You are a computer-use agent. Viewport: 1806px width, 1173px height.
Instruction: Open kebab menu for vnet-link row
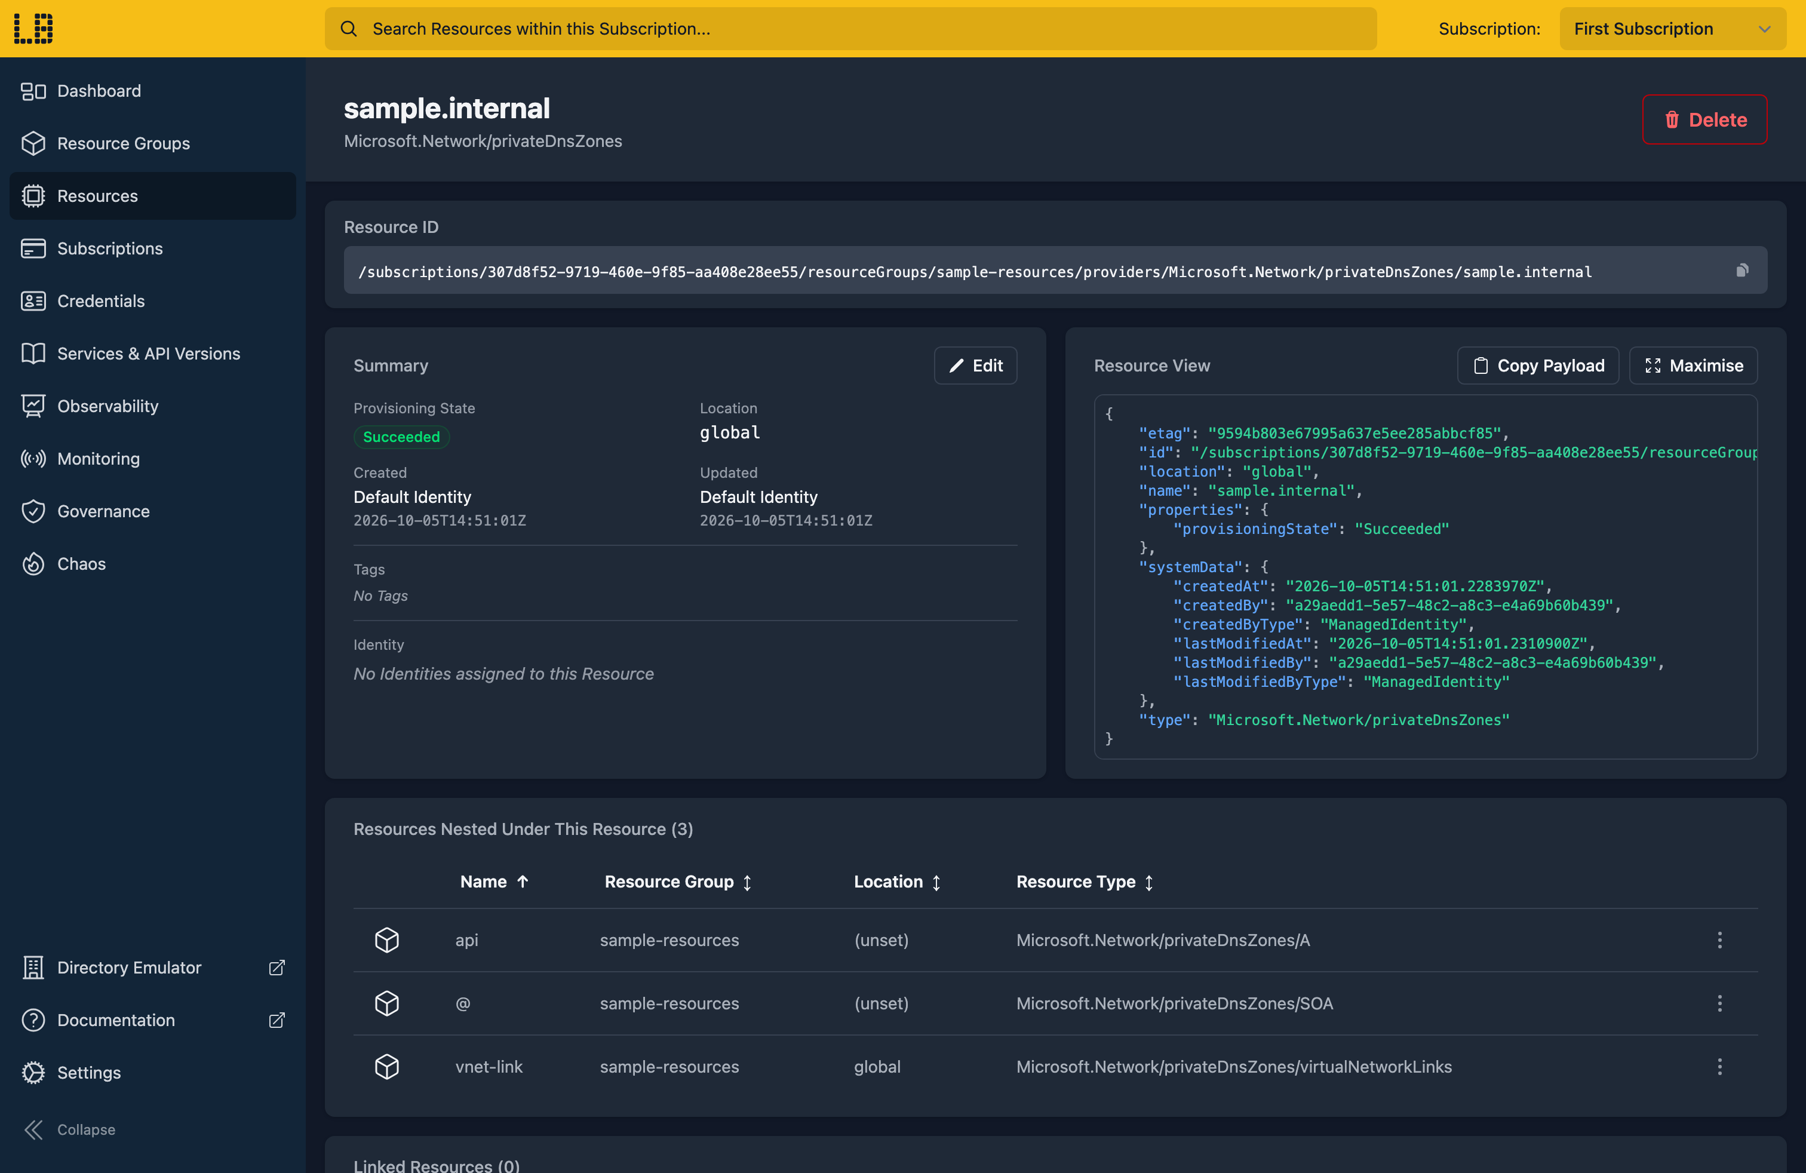(1719, 1067)
